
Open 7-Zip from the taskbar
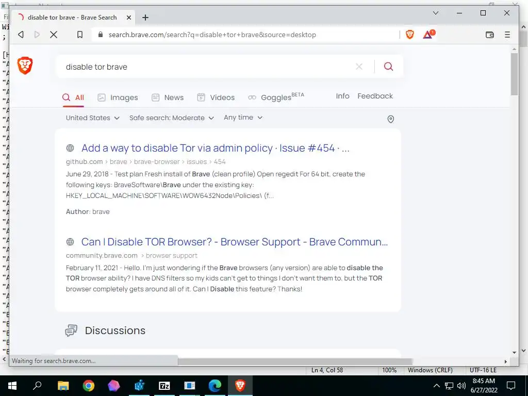pyautogui.click(x=164, y=386)
